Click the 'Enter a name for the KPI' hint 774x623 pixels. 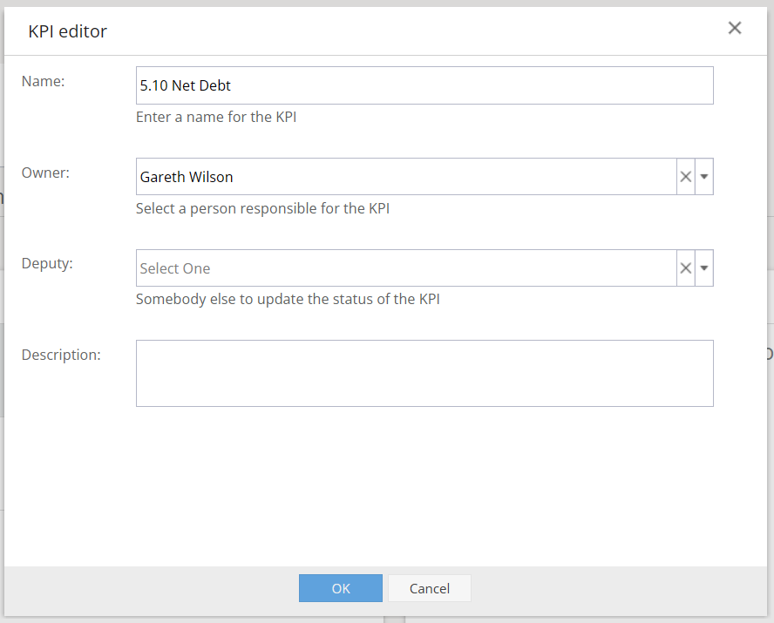(x=216, y=117)
